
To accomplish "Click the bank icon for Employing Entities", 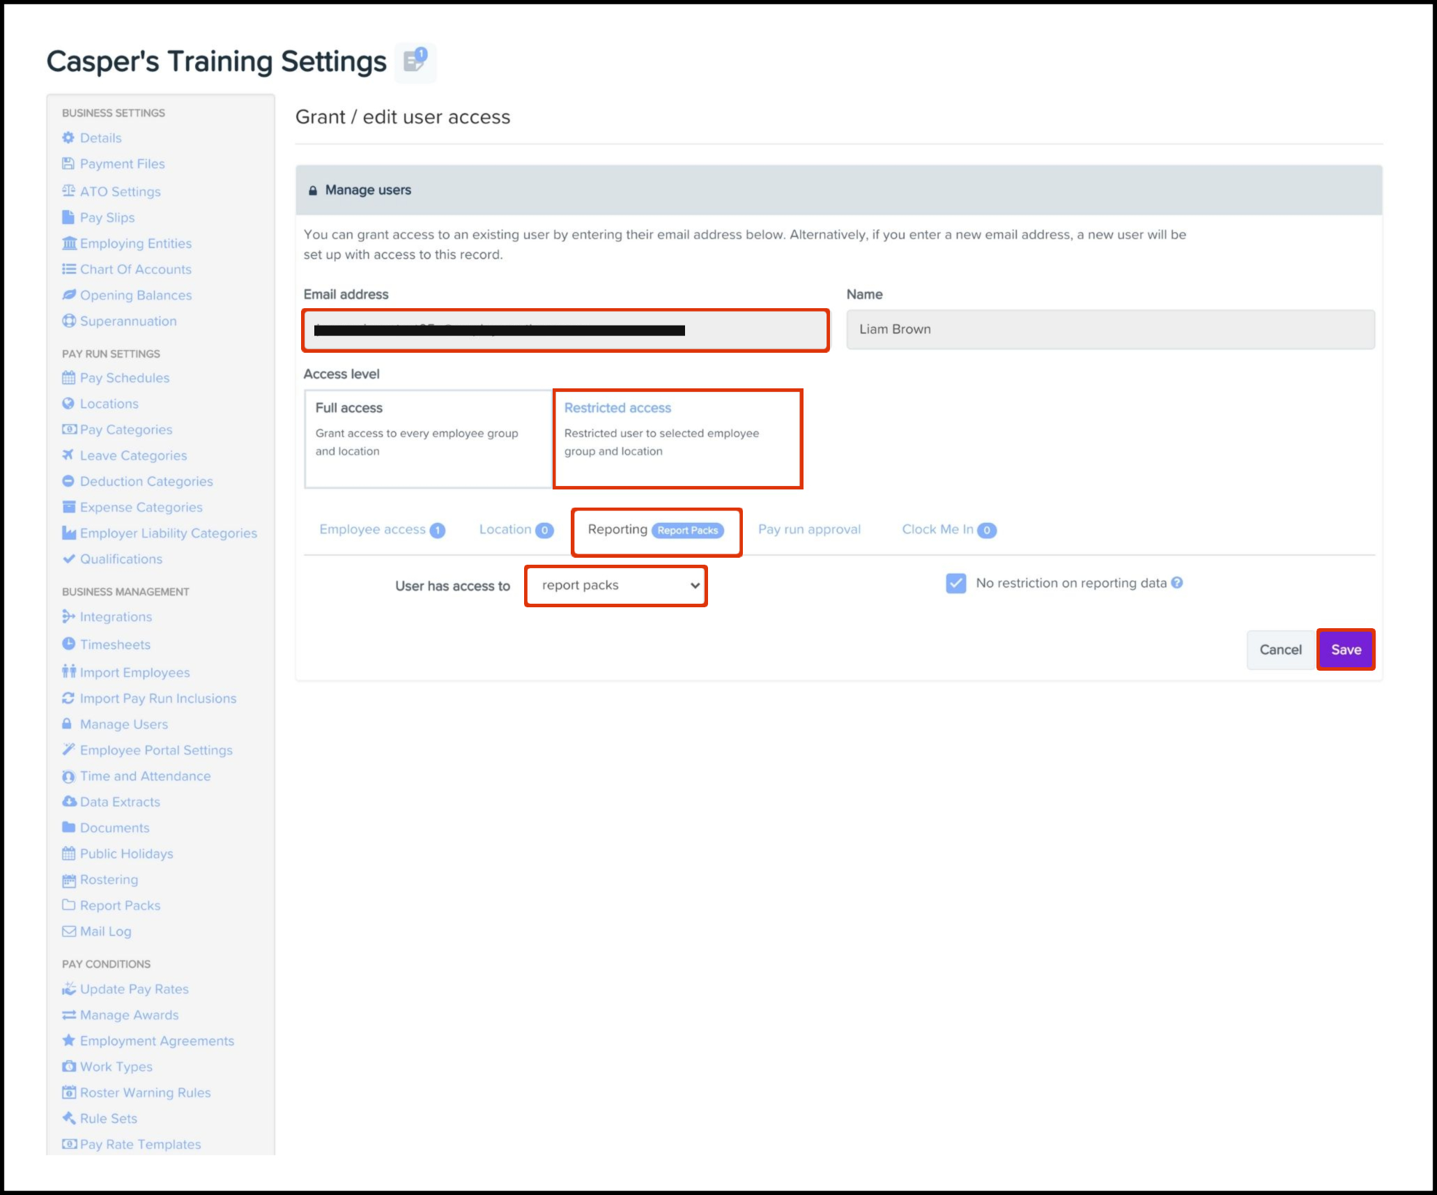I will pyautogui.click(x=69, y=243).
